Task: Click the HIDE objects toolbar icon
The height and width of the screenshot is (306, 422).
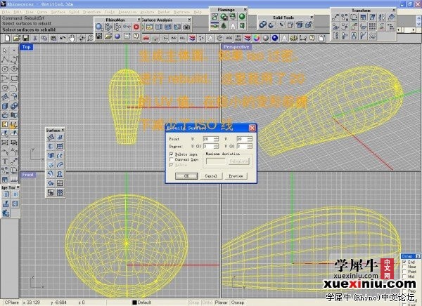Action: coord(229,38)
